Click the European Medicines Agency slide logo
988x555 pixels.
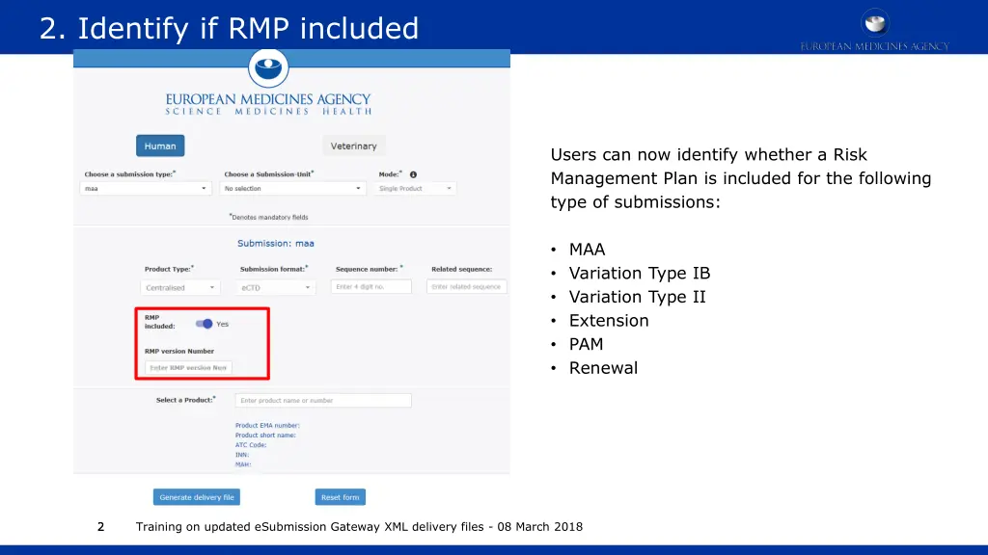coord(874,30)
